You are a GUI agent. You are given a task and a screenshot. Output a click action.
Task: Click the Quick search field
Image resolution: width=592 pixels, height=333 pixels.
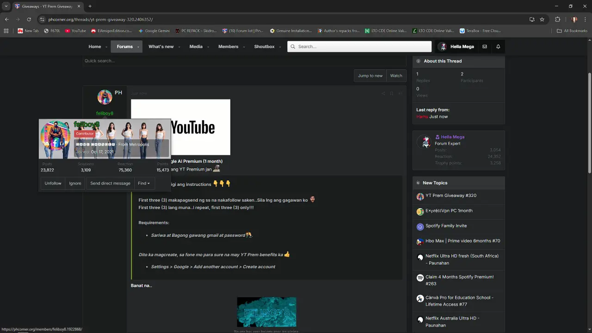(x=244, y=61)
